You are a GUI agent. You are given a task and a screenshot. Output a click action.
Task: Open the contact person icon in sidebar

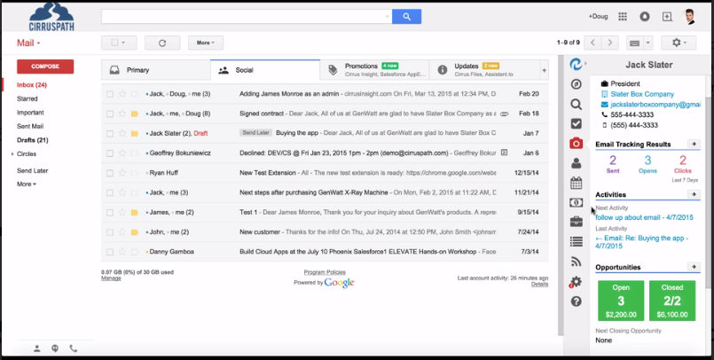point(576,163)
